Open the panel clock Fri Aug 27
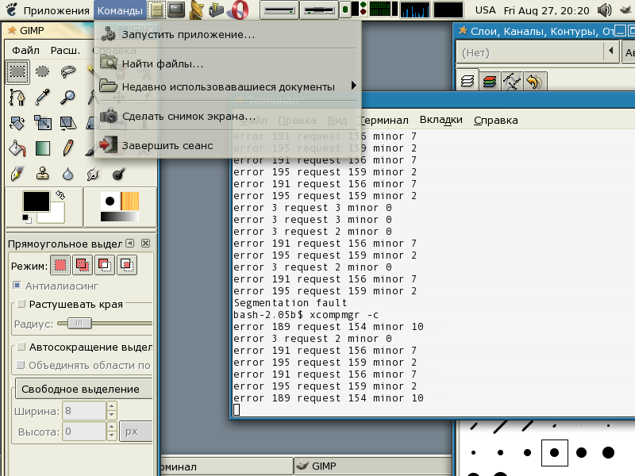This screenshot has width=635, height=476. 546,10
